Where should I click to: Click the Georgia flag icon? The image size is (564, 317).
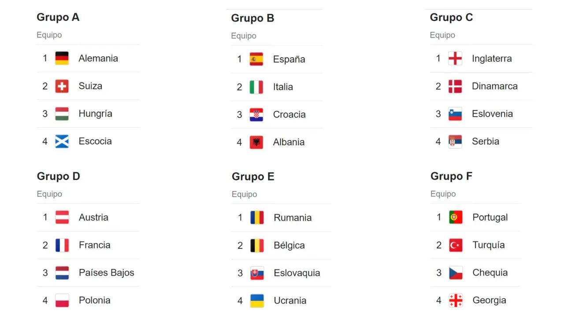(x=456, y=300)
